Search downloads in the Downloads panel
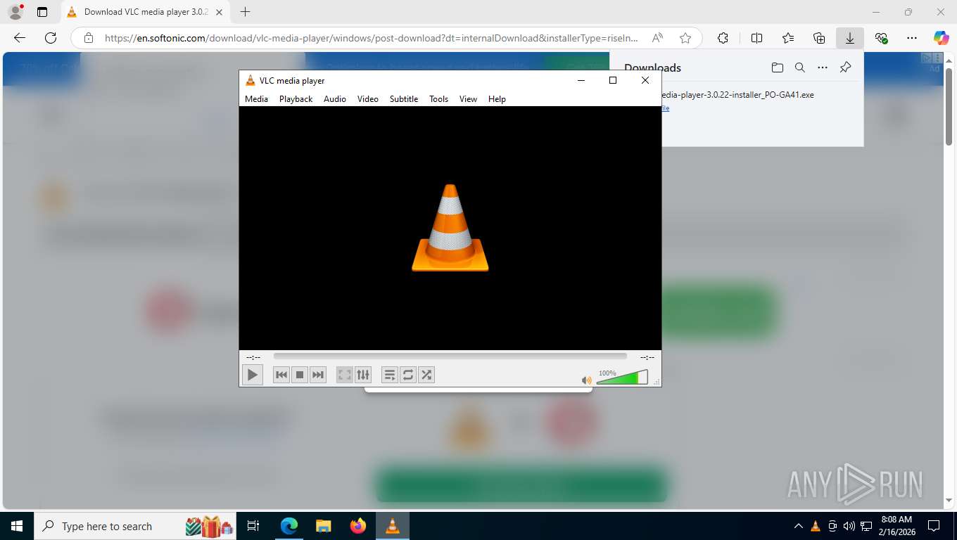957x540 pixels. 799,67
